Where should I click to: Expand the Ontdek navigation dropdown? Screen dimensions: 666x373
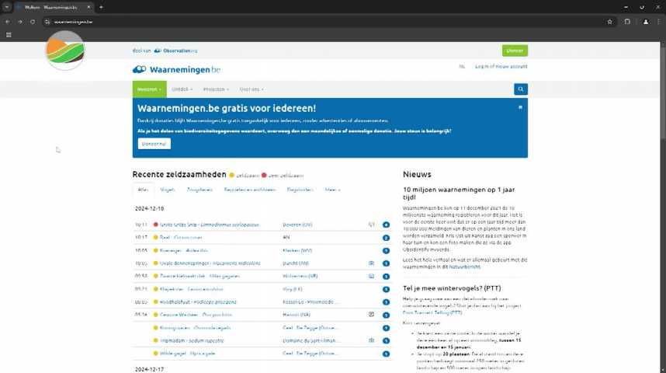click(x=182, y=89)
